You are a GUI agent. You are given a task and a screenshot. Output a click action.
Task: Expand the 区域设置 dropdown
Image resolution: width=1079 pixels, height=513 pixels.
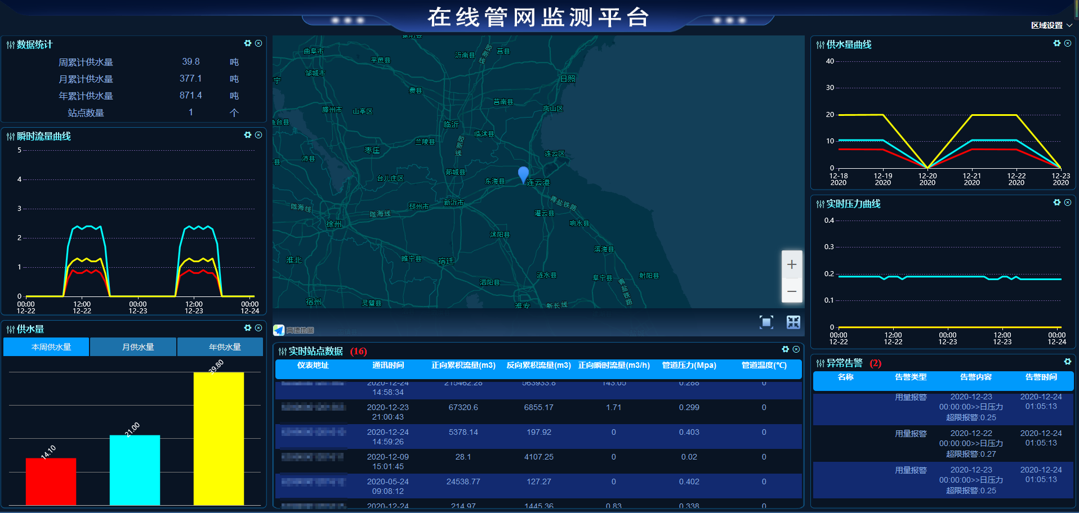click(1051, 25)
